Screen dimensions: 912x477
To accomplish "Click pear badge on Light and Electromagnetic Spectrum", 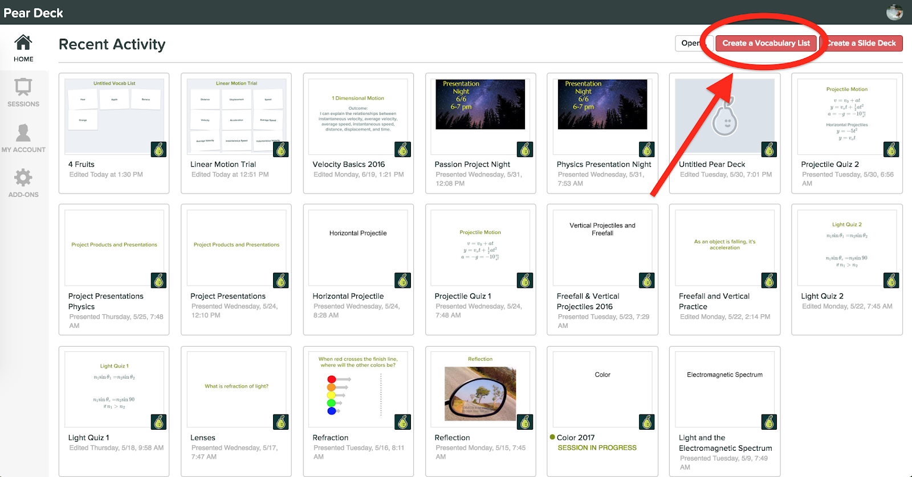I will click(x=769, y=422).
